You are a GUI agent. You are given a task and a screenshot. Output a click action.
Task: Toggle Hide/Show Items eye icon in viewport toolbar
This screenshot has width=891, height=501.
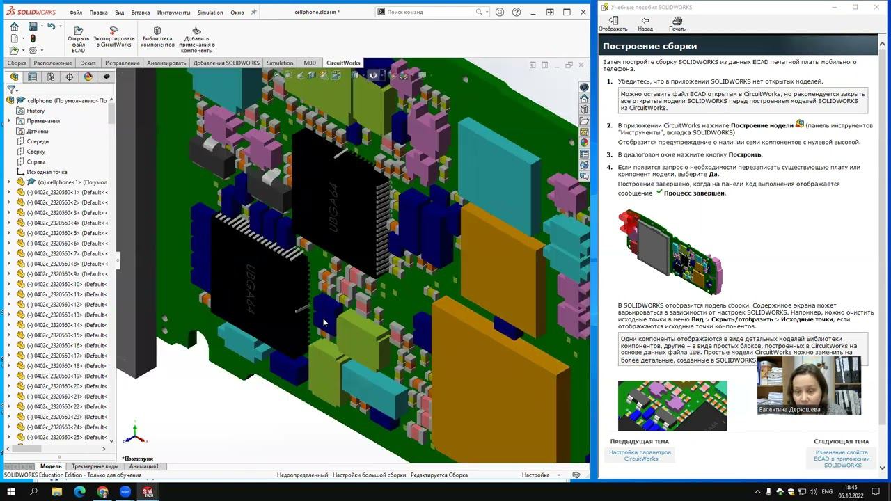[x=373, y=75]
